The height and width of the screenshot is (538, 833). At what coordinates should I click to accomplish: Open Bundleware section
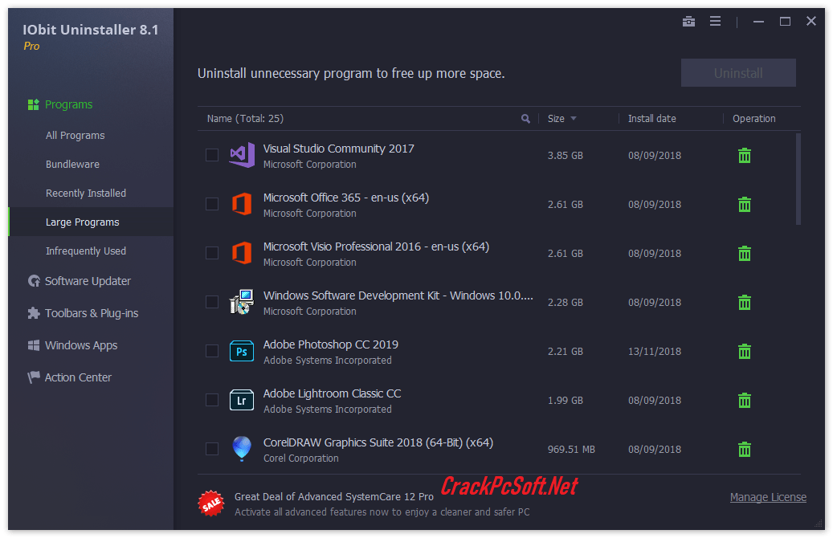pos(72,164)
